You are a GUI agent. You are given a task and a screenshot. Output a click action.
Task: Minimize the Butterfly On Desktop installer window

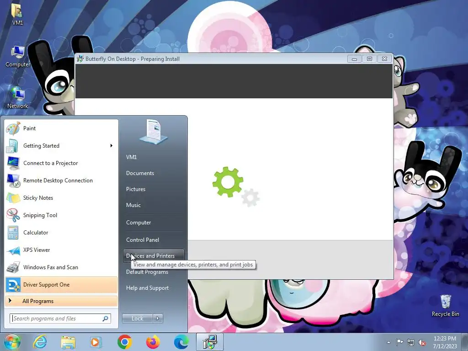[354, 59]
